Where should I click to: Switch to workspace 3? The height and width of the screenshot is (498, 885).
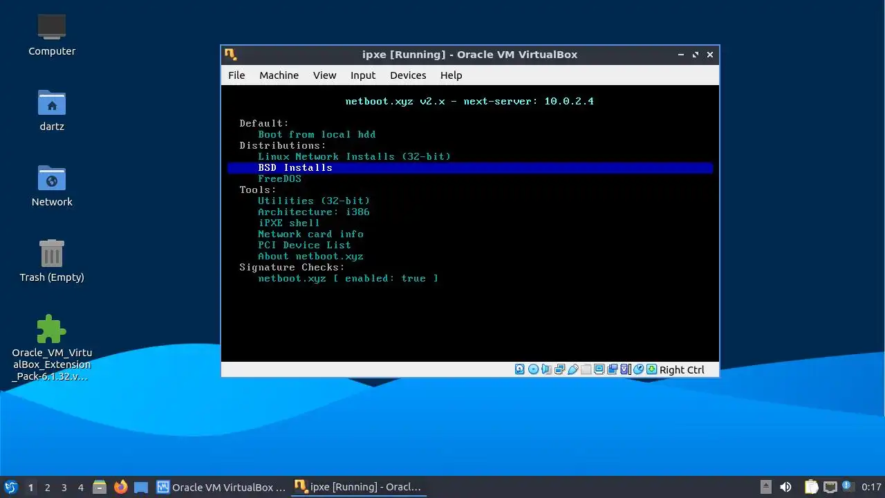click(x=64, y=487)
